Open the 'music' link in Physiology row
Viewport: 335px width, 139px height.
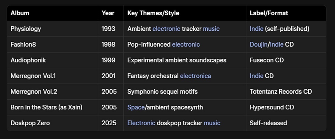(211, 29)
